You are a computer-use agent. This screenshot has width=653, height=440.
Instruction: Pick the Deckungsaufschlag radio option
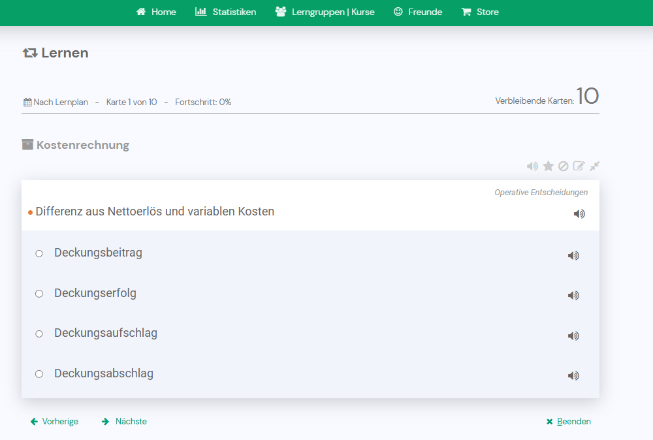[x=39, y=334]
